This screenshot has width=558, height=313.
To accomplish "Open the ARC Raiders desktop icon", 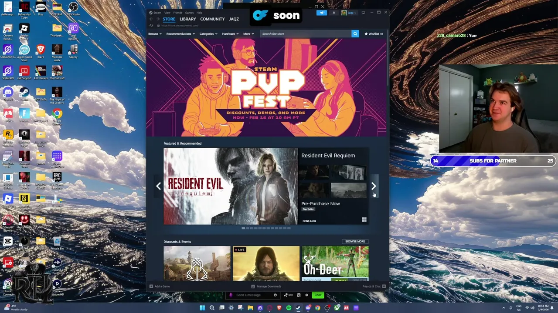I will click(41, 72).
